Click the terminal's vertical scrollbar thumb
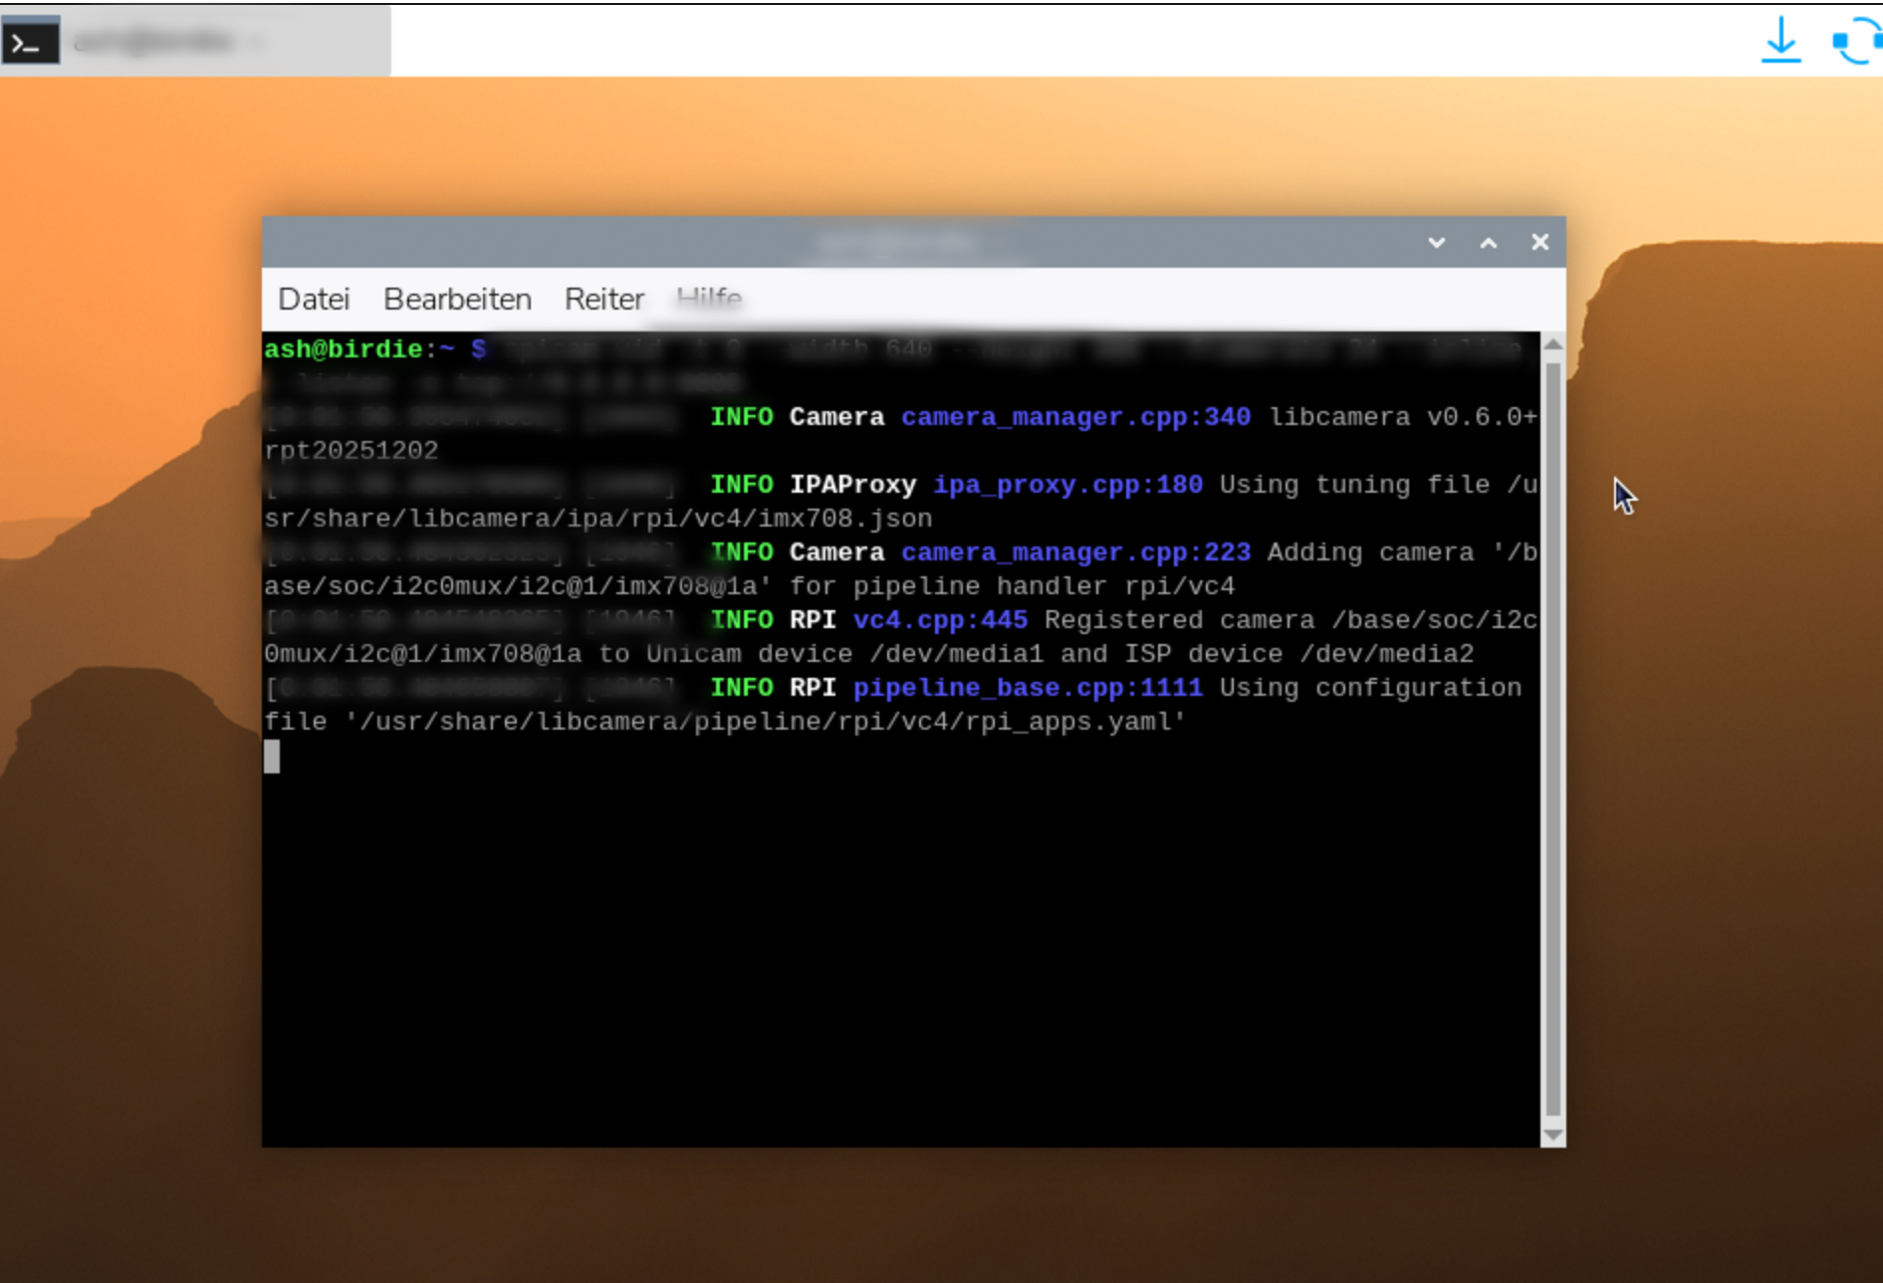Image resolution: width=1883 pixels, height=1283 pixels. pyautogui.click(x=1552, y=737)
